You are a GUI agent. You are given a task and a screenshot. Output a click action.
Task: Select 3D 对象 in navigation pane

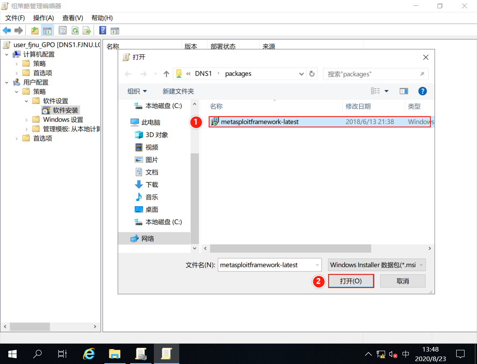(x=151, y=135)
